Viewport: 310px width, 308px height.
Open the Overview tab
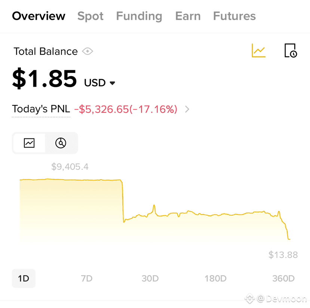coord(39,16)
